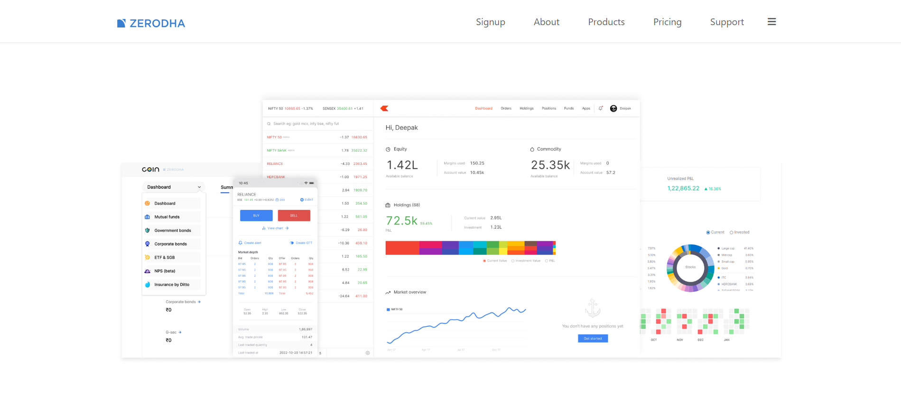Image resolution: width=901 pixels, height=415 pixels.
Task: Switch to the Kite Apps tab
Action: click(586, 108)
